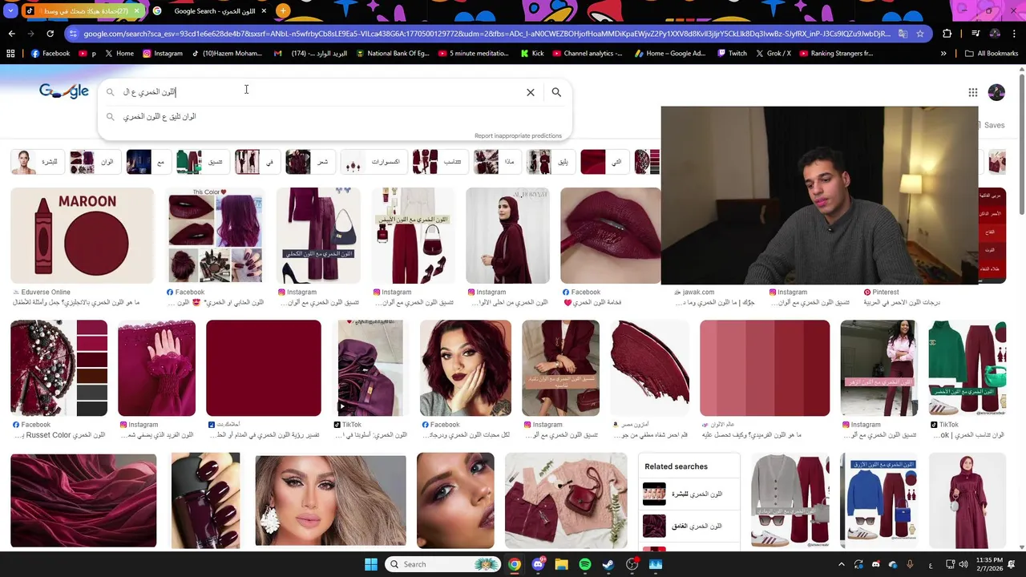Image resolution: width=1026 pixels, height=577 pixels.
Task: Bookmark this page with the star icon
Action: 920,34
